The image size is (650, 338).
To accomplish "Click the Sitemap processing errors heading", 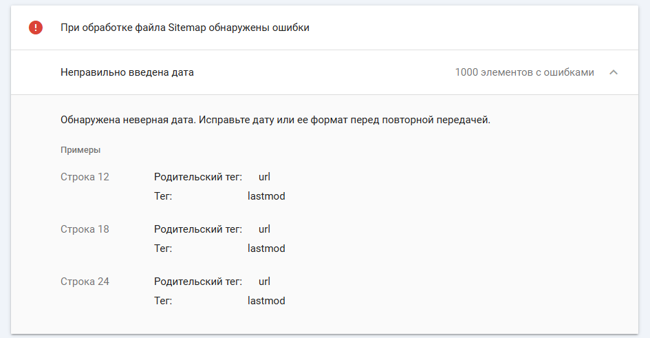I will 185,28.
